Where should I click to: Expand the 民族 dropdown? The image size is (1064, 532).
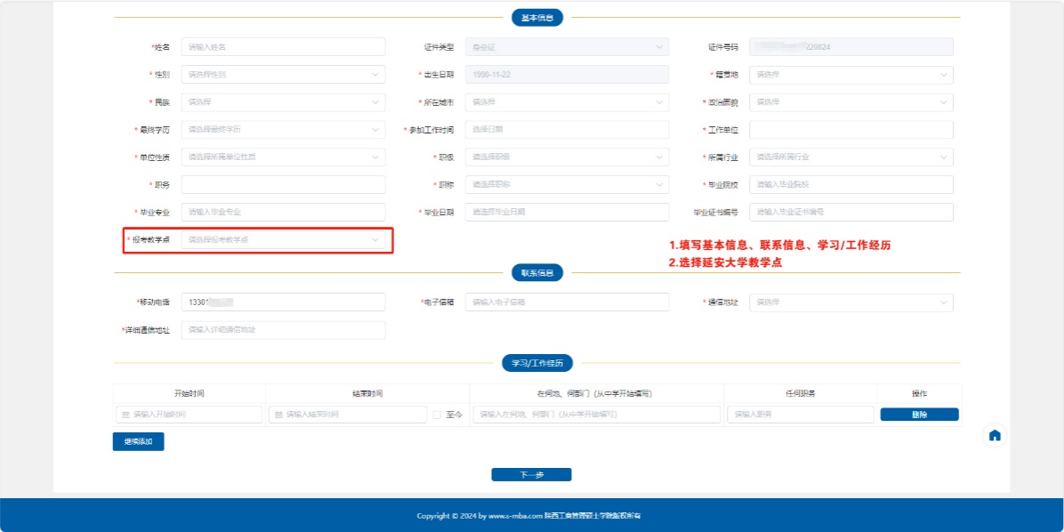coord(283,102)
